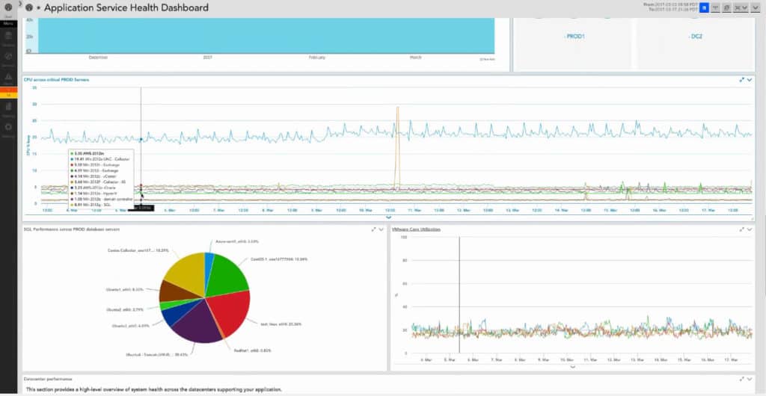The width and height of the screenshot is (766, 396).
Task: Open the Alerts section in the sidebar
Action: (8, 78)
